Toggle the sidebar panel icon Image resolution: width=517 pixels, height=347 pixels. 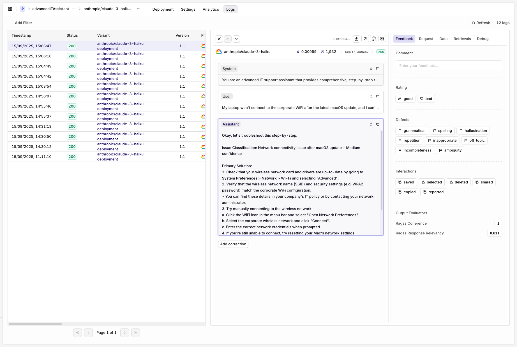[x=10, y=9]
